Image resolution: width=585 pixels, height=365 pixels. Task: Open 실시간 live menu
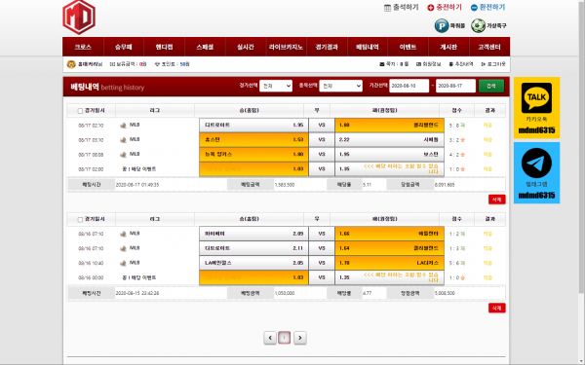click(246, 47)
